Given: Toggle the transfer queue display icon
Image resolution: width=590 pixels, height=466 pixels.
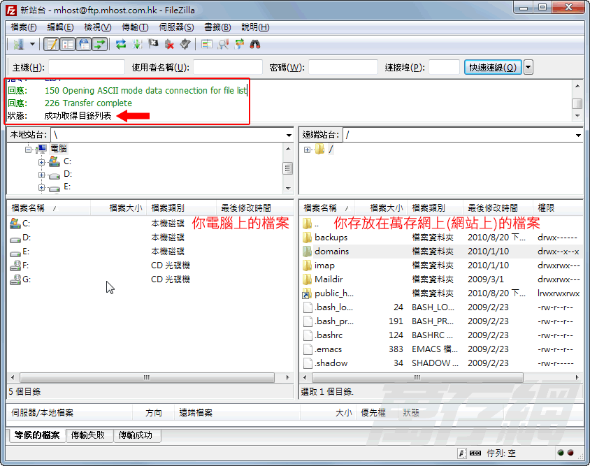Looking at the screenshot, I should click(x=100, y=45).
